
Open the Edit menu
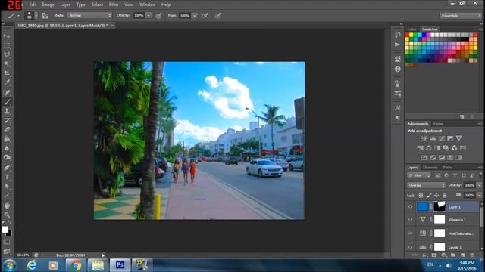tap(33, 5)
